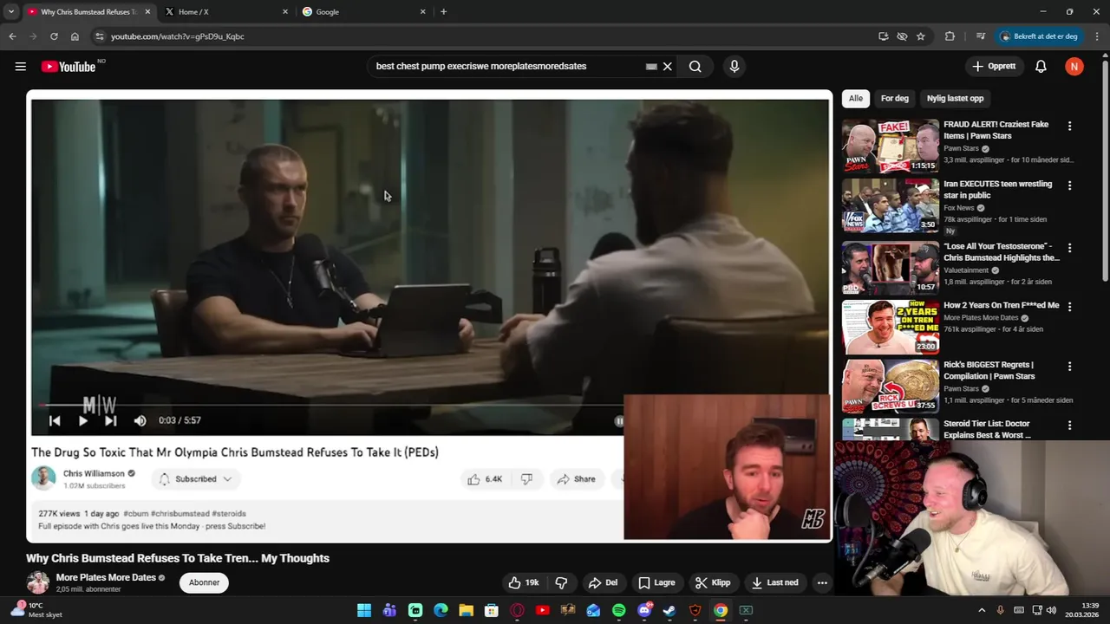Subscribe with the Abonner button
The width and height of the screenshot is (1110, 624).
pos(204,582)
